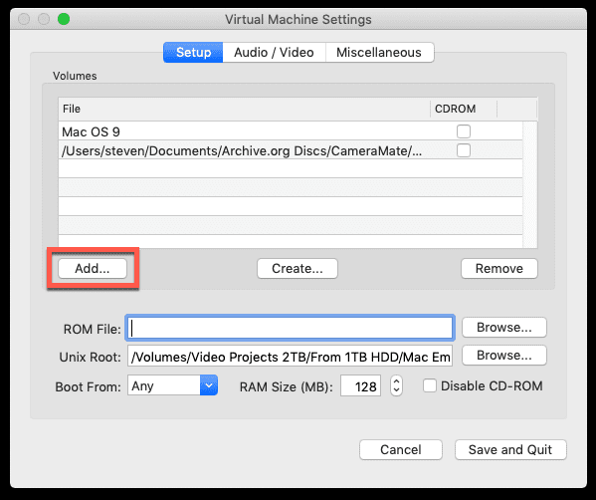596x500 pixels.
Task: Toggle CDROM checkbox for Mac OS 9
Action: click(464, 131)
